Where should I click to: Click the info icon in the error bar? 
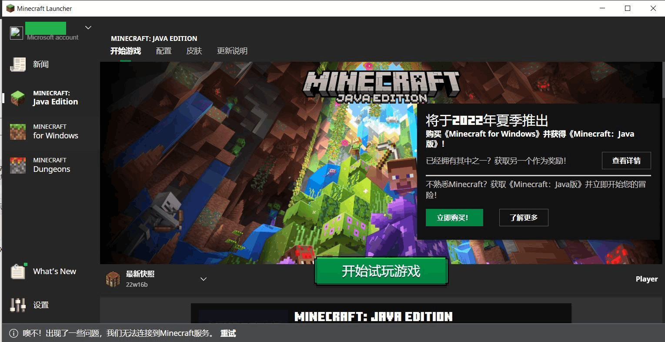[x=14, y=334]
